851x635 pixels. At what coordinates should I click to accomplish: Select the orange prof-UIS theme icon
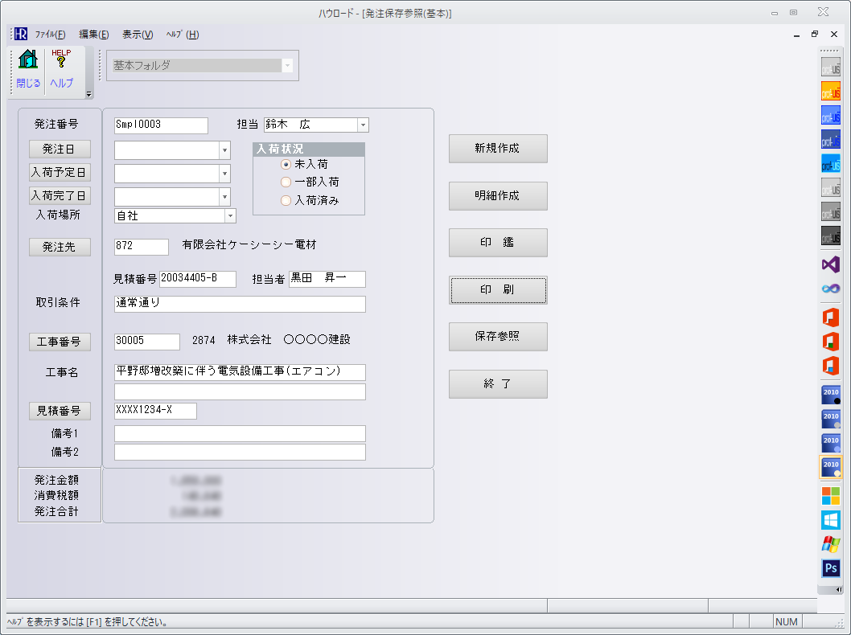[830, 92]
